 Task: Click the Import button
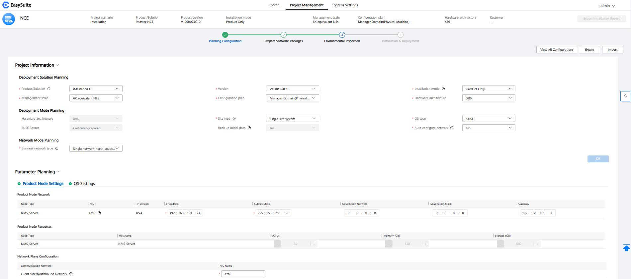(x=613, y=50)
